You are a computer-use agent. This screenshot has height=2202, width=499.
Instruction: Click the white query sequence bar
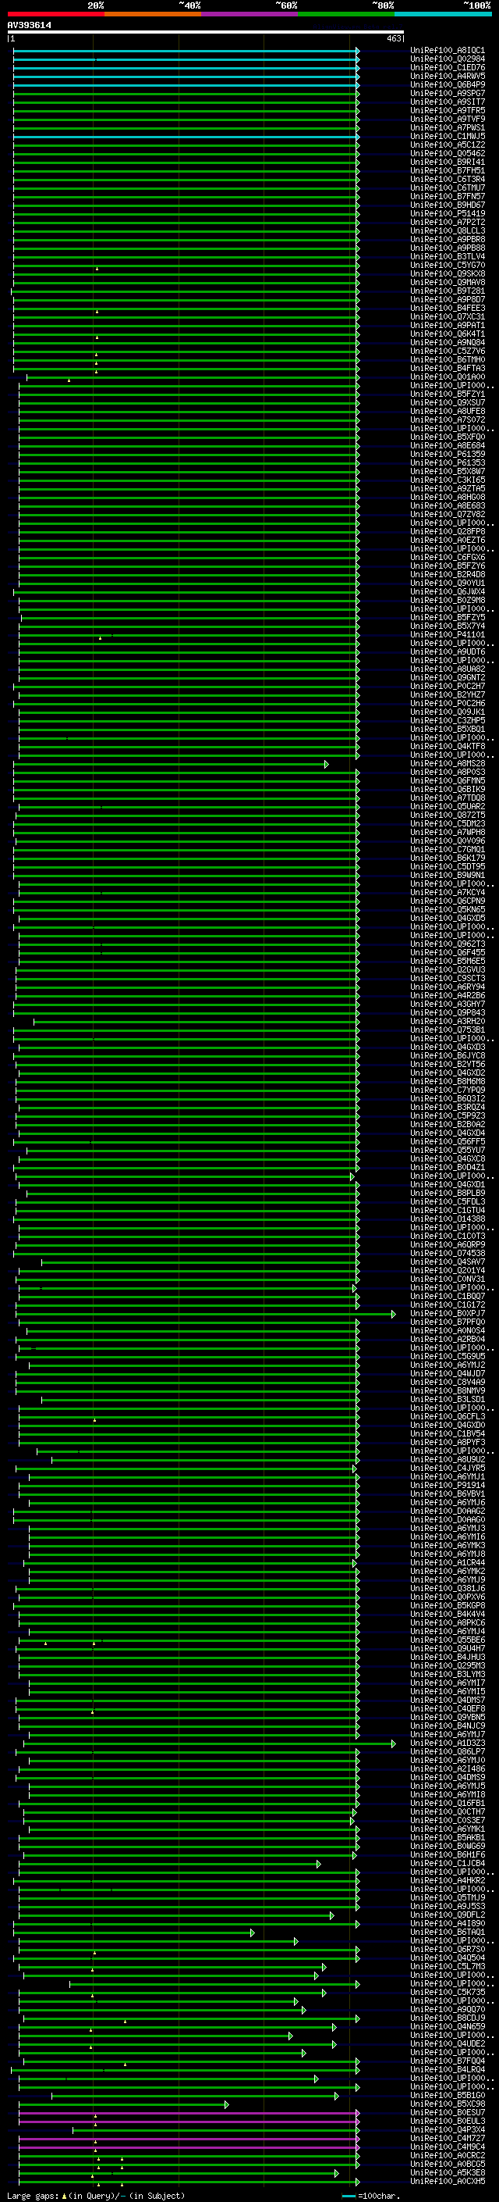tap(206, 33)
